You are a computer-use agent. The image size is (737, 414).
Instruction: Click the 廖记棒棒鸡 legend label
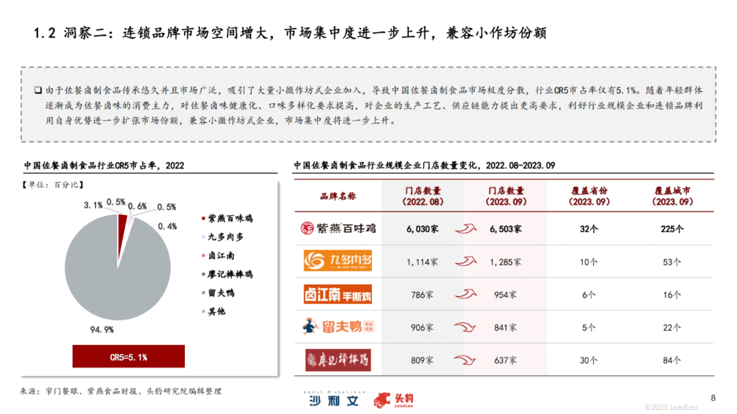[230, 274]
